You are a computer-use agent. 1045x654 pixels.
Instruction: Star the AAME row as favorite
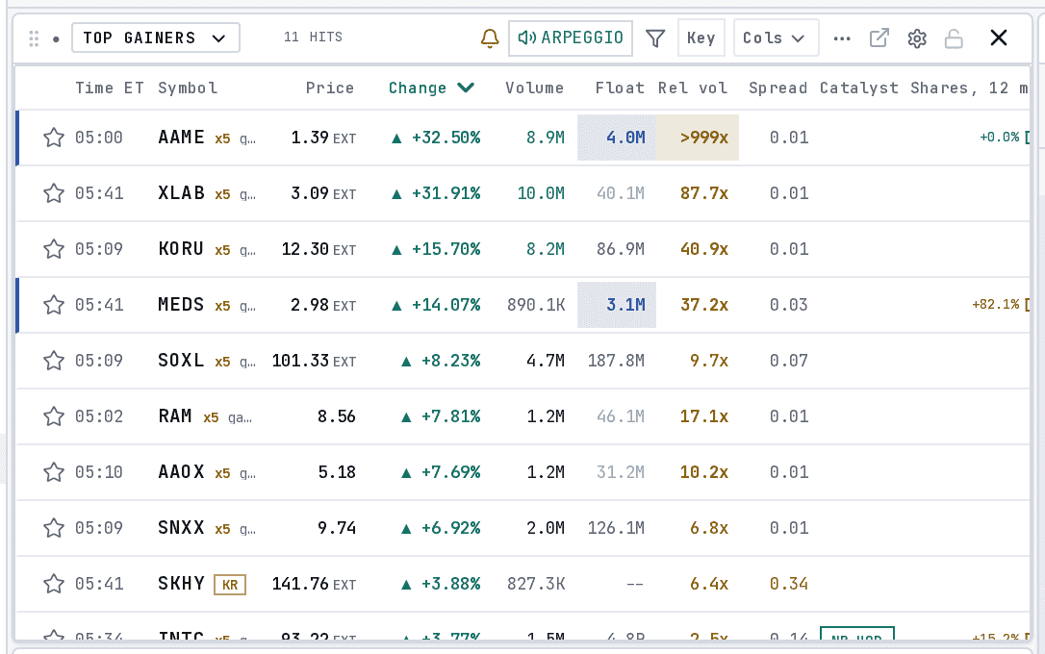(x=54, y=138)
